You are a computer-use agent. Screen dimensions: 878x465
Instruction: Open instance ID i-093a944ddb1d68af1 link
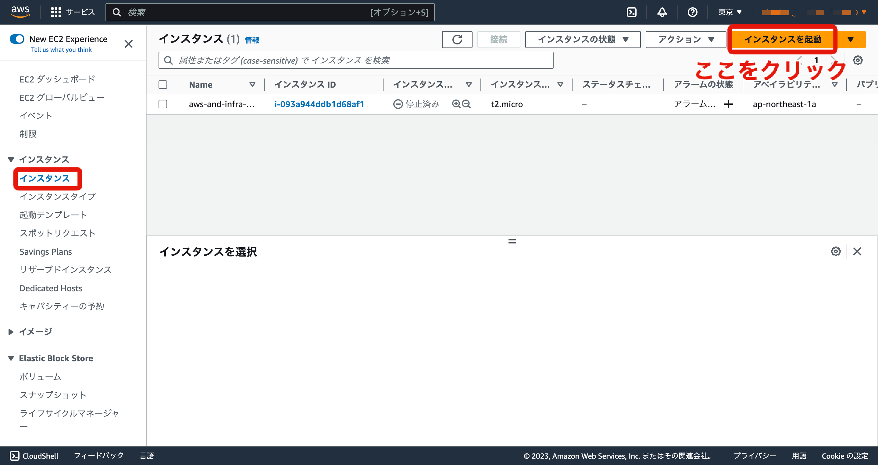pyautogui.click(x=319, y=104)
